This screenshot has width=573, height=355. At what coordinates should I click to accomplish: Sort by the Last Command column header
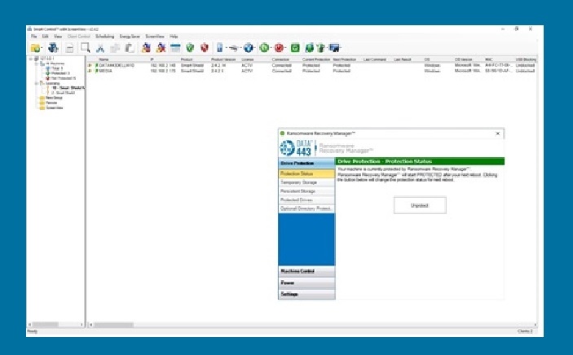(375, 59)
